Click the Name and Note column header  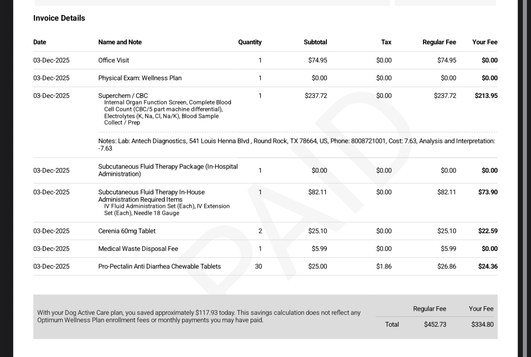(x=120, y=42)
